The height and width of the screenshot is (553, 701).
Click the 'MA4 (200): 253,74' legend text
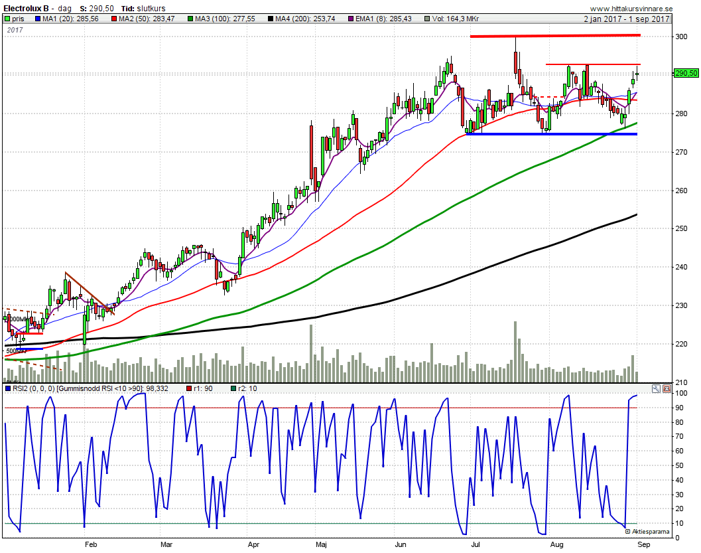click(x=305, y=19)
